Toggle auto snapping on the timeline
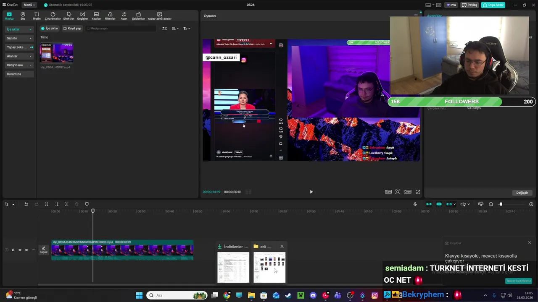Screen dimensions: 538x302 coord(439,204)
